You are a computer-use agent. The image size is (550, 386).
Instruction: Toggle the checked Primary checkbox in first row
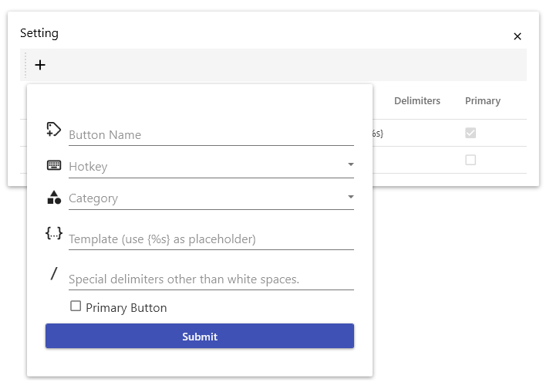[x=471, y=133]
